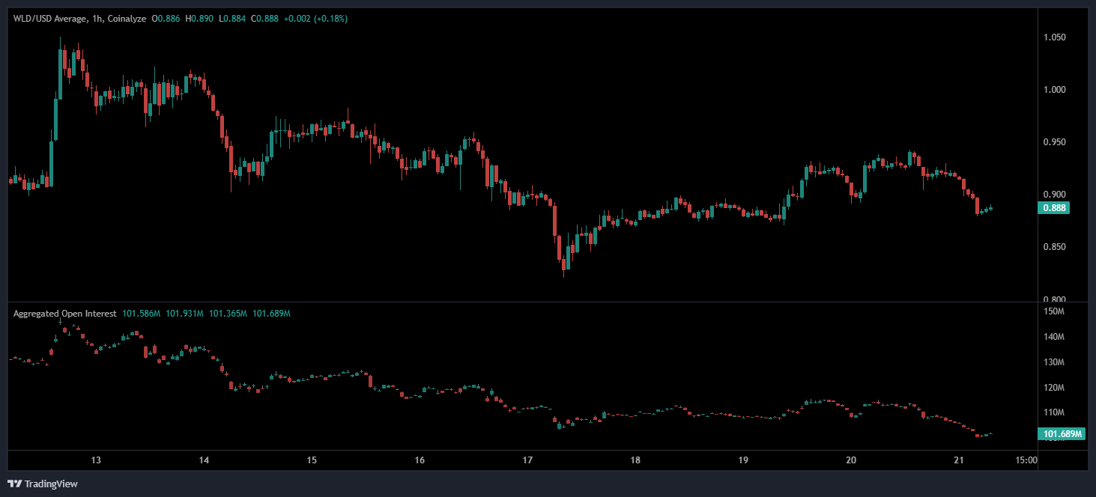Select date 20 on the time axis
The image size is (1096, 497).
tap(851, 460)
